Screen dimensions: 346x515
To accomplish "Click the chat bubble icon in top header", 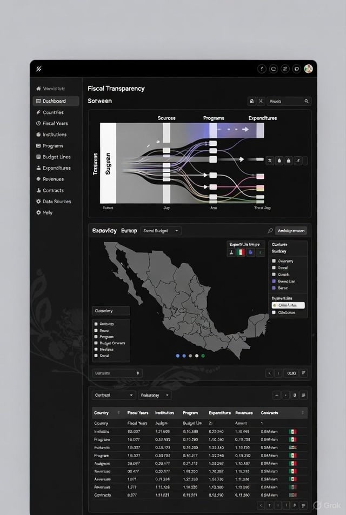I will (x=296, y=69).
